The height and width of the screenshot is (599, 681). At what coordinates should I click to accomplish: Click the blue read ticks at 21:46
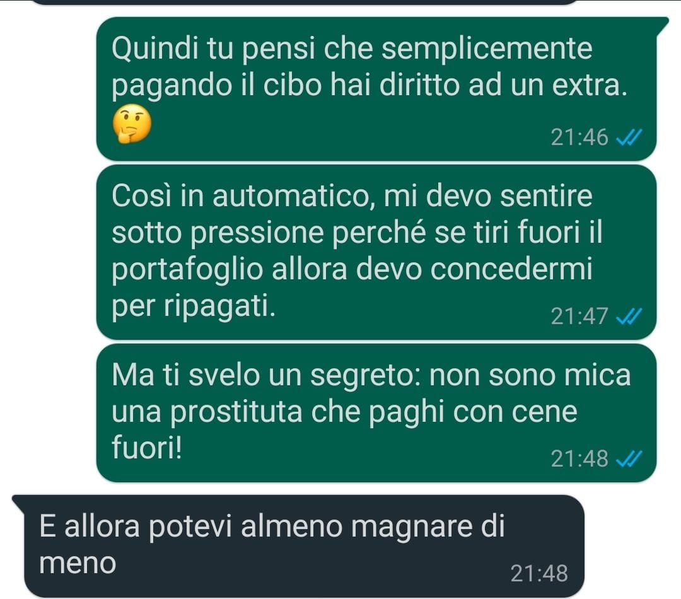(x=629, y=137)
